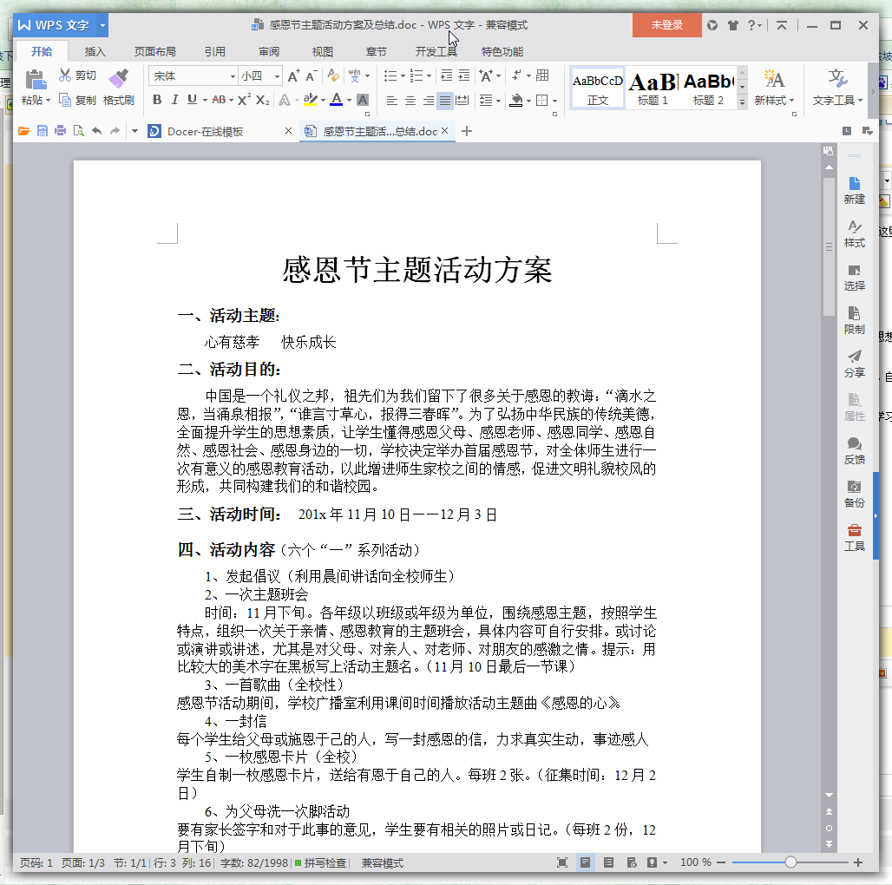Expand the Paste (粘贴) dropdown arrow

click(48, 101)
